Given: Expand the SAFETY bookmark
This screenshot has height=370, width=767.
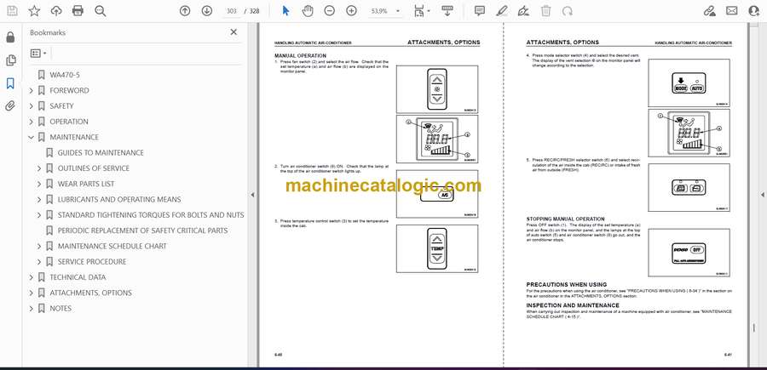Looking at the screenshot, I should 32,106.
